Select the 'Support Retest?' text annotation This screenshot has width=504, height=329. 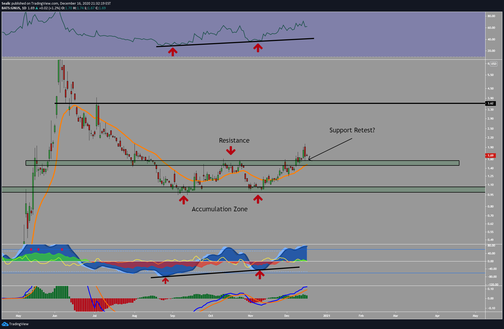pos(352,130)
